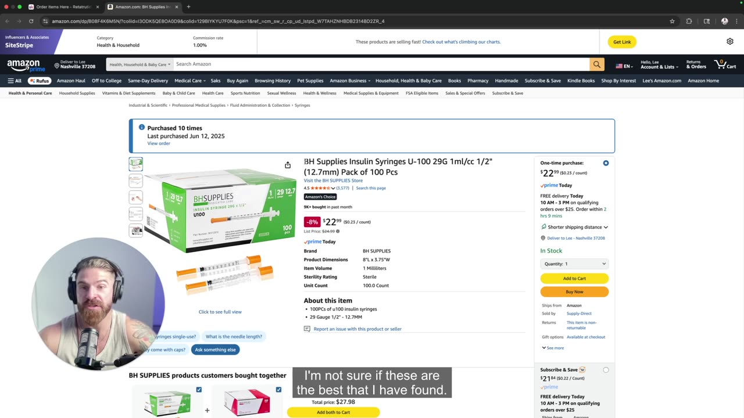Select the fourth product thumbnail

pyautogui.click(x=135, y=214)
